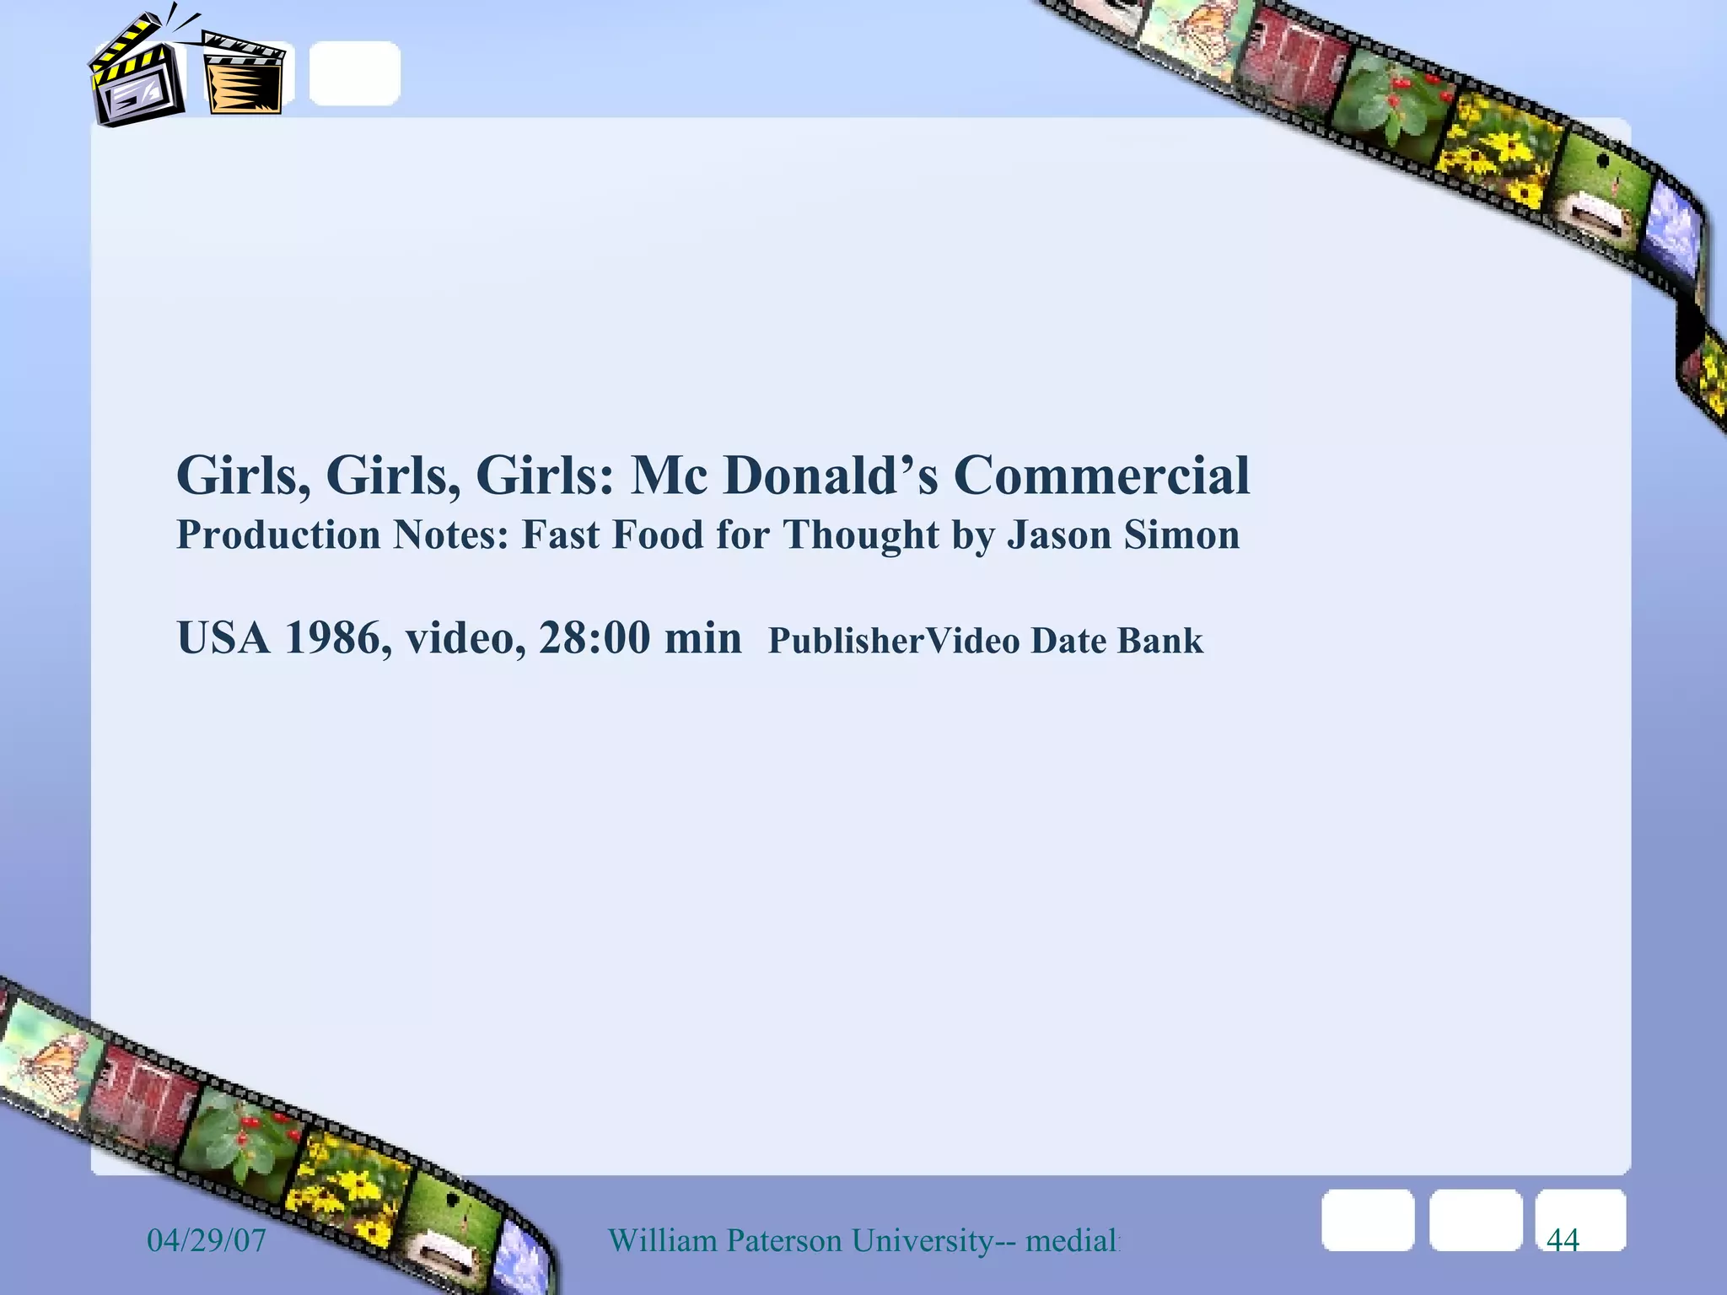Image resolution: width=1727 pixels, height=1295 pixels.
Task: Click the footer date 04/29/07
Action: 206,1240
